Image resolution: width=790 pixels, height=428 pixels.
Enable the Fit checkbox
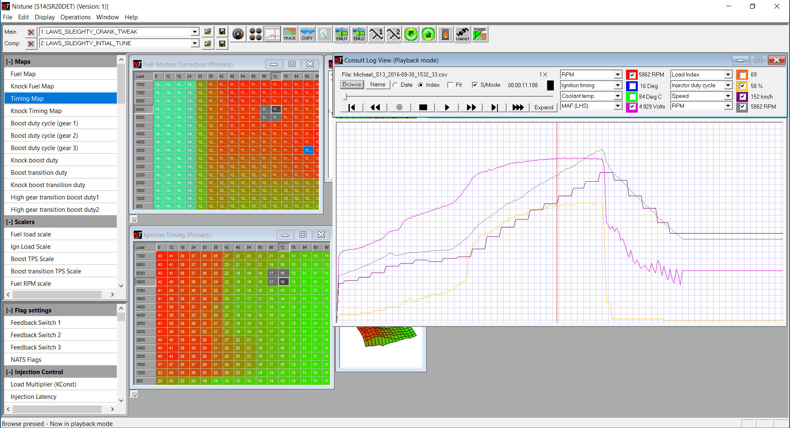451,85
